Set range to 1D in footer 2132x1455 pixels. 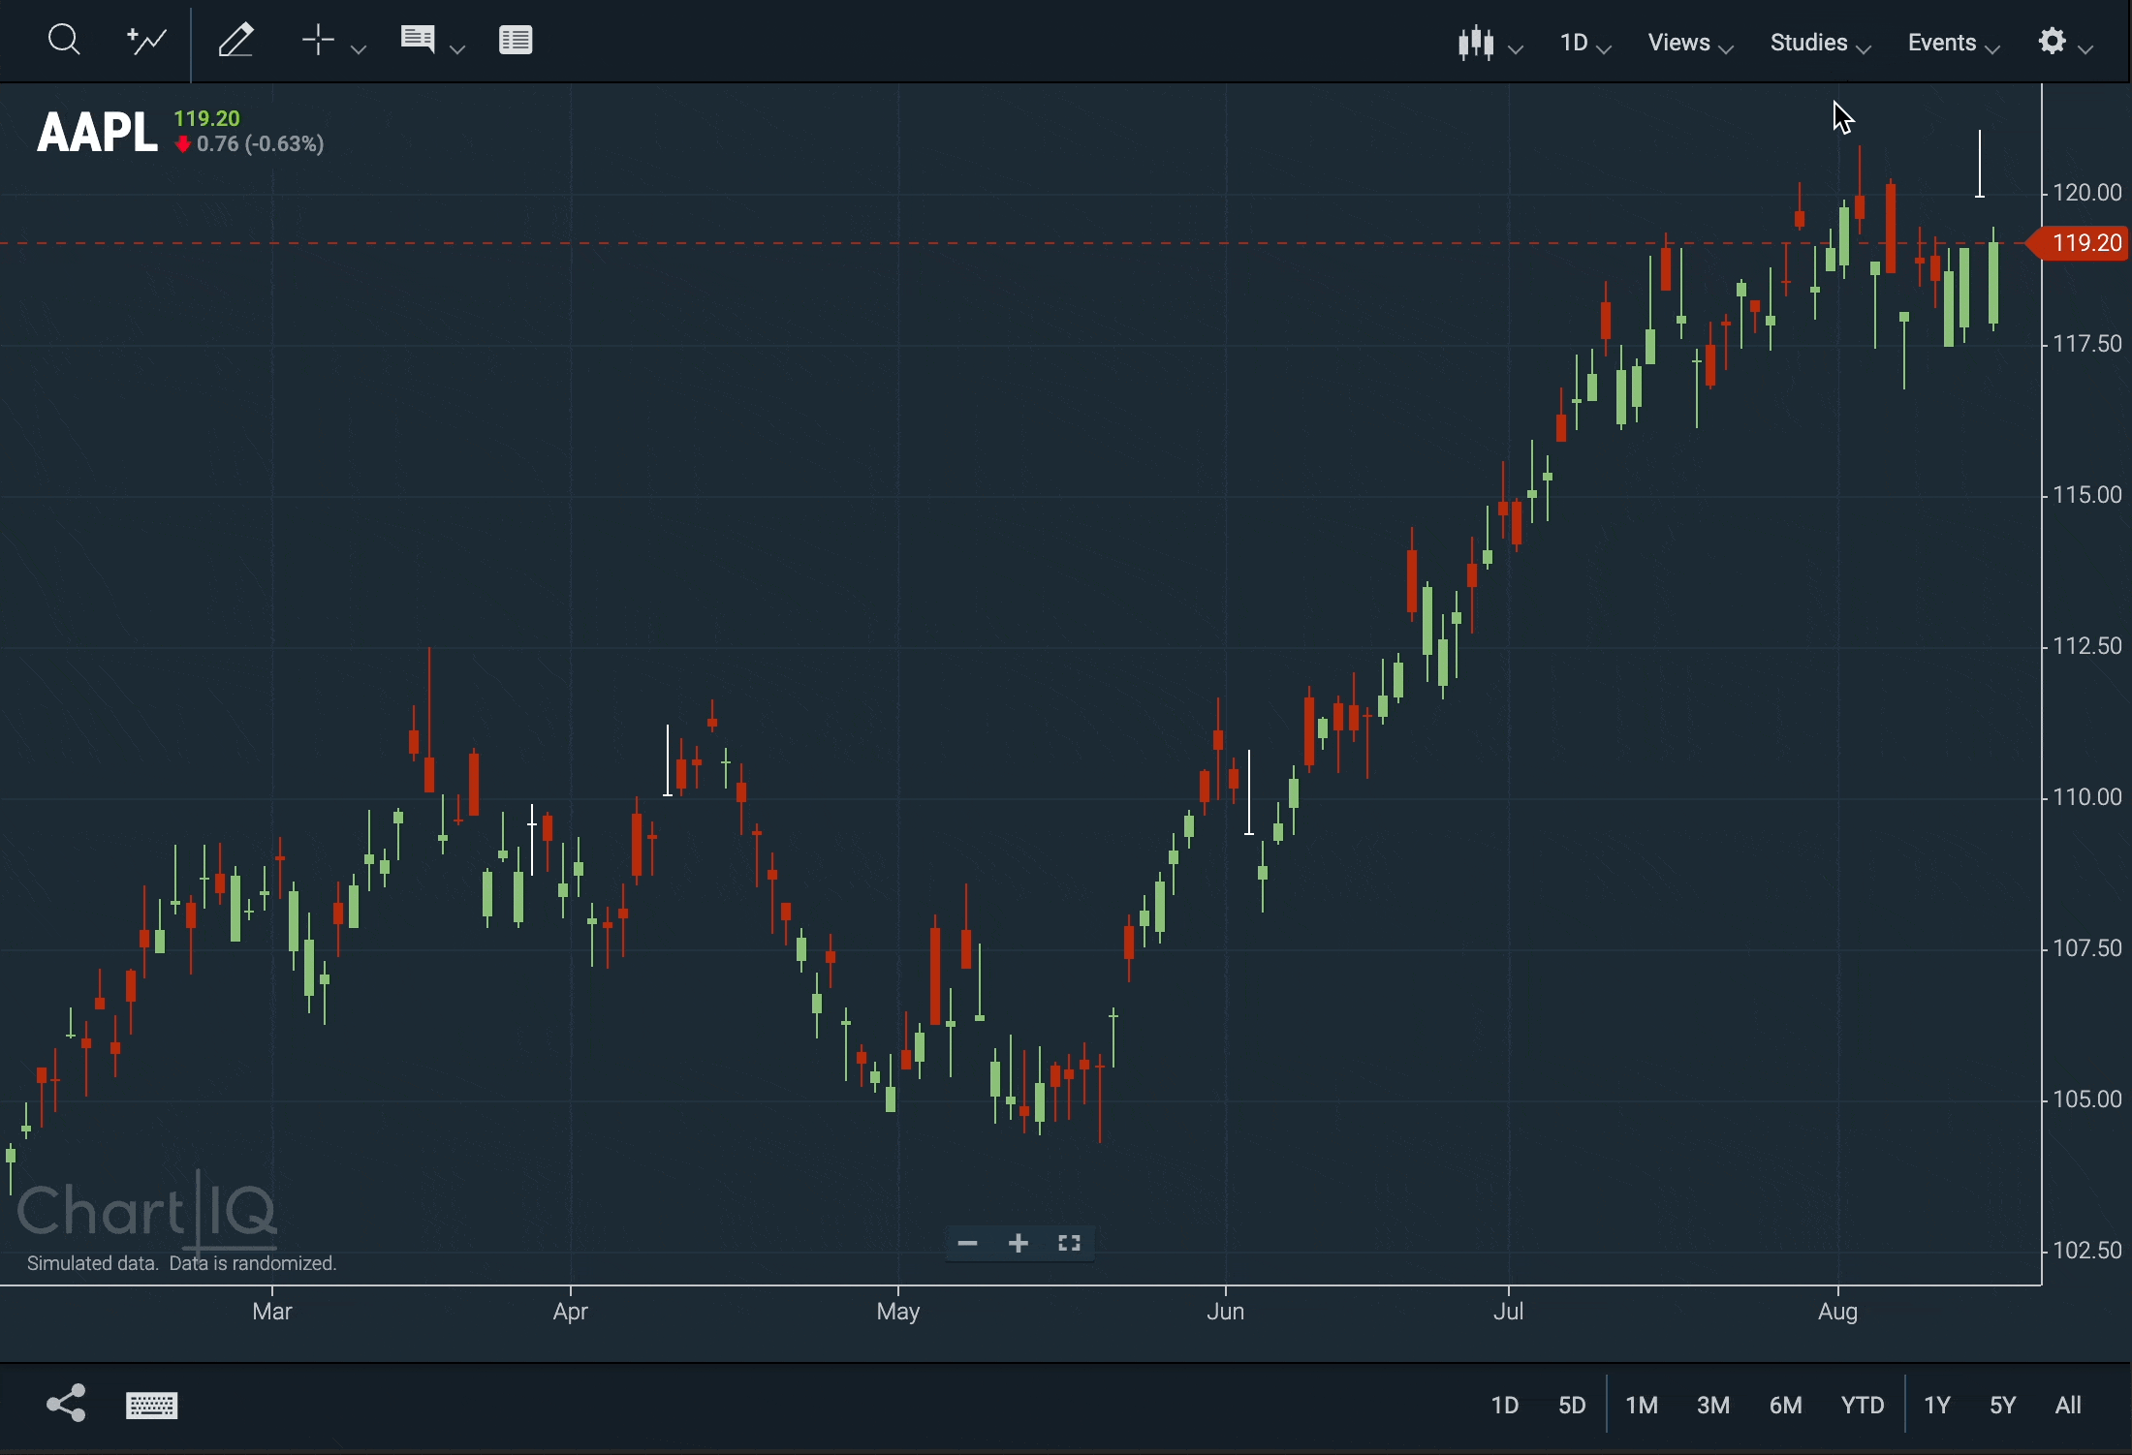tap(1504, 1406)
